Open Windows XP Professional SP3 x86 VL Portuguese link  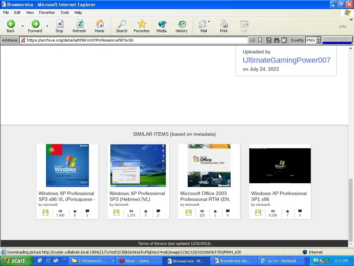[67, 196]
